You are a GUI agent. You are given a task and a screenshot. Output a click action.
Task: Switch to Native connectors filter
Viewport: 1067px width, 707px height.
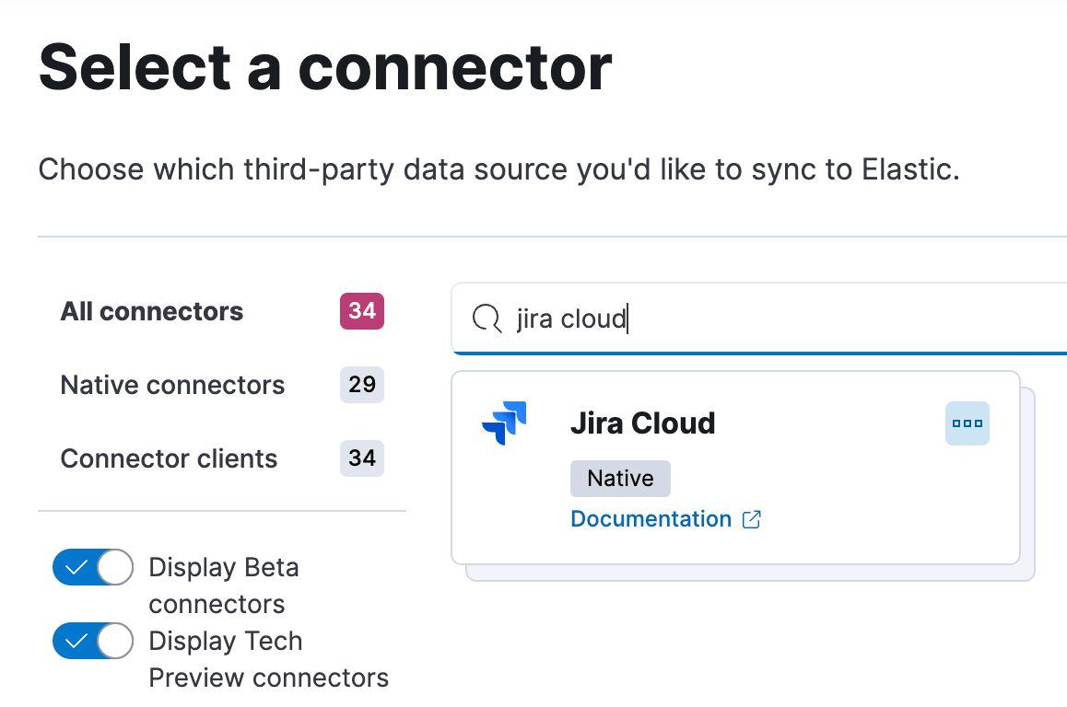click(171, 385)
